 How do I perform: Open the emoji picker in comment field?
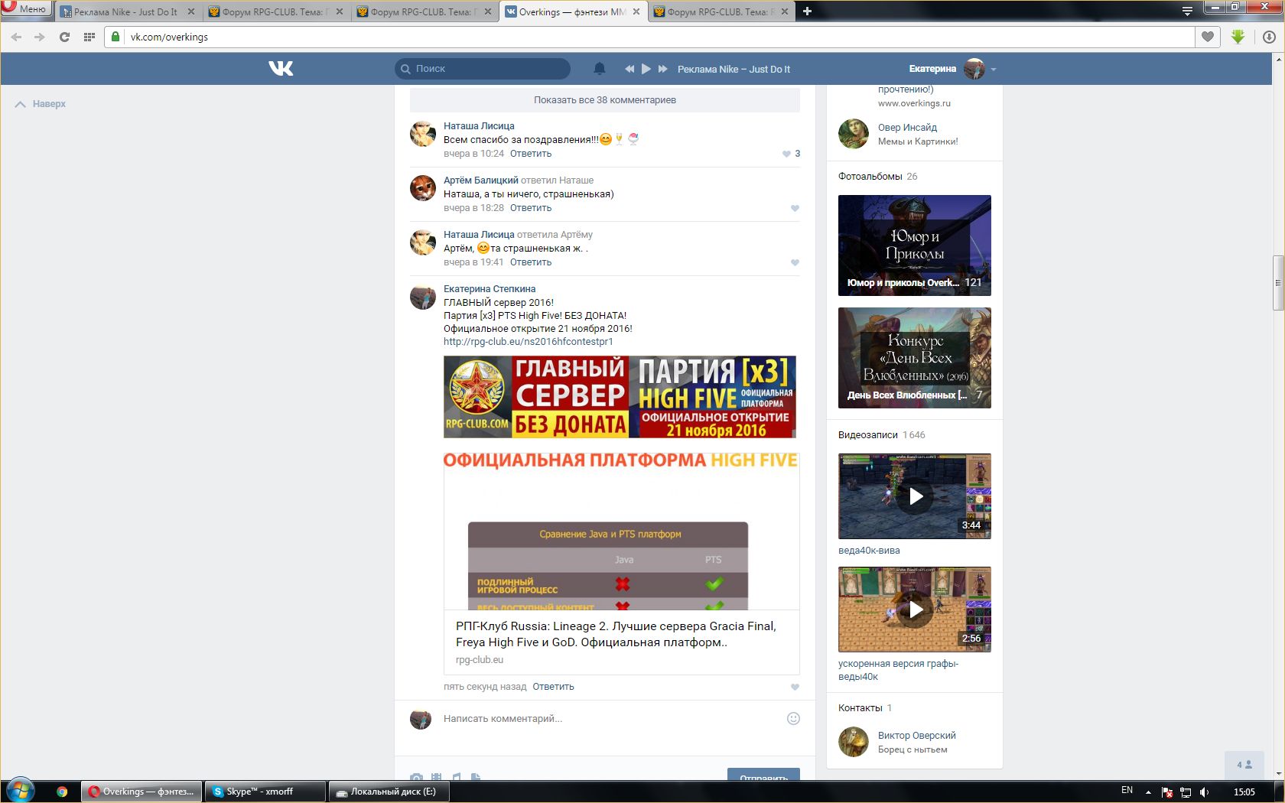793,718
